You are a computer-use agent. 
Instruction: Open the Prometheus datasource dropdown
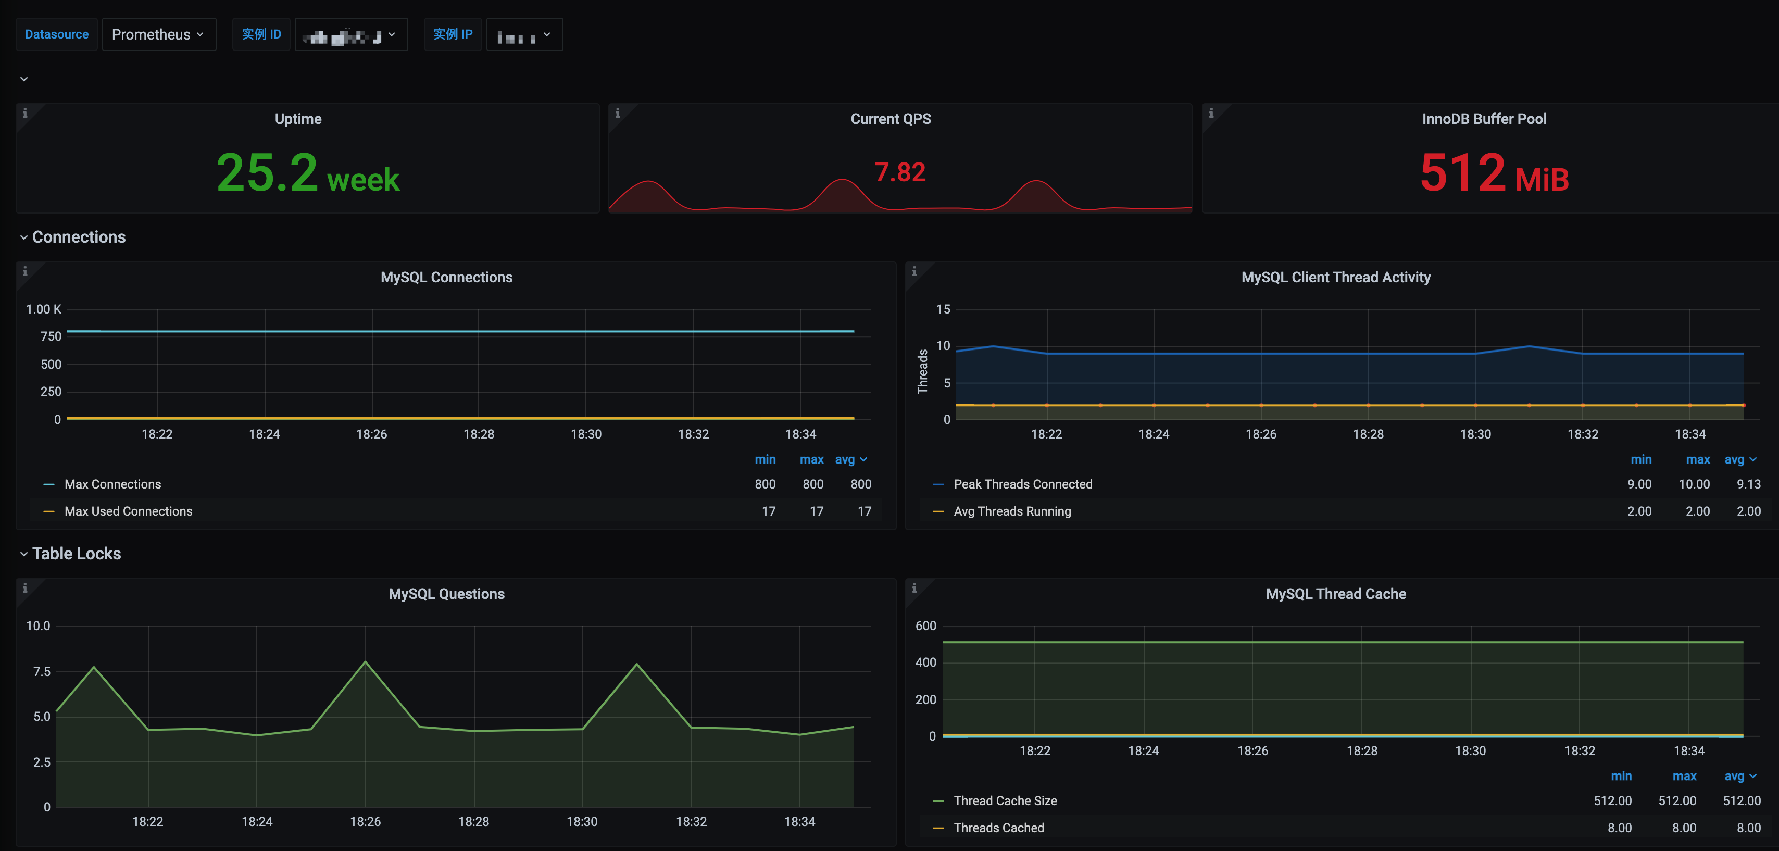point(158,34)
